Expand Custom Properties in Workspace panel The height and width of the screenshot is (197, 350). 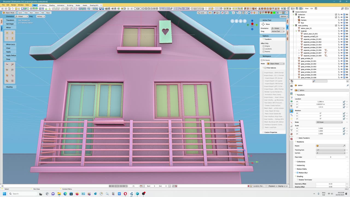pyautogui.click(x=270, y=132)
